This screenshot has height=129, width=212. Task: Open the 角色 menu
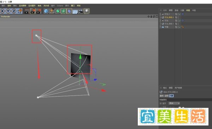point(40,6)
